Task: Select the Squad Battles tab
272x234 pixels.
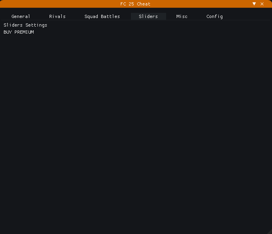Action: click(102, 16)
